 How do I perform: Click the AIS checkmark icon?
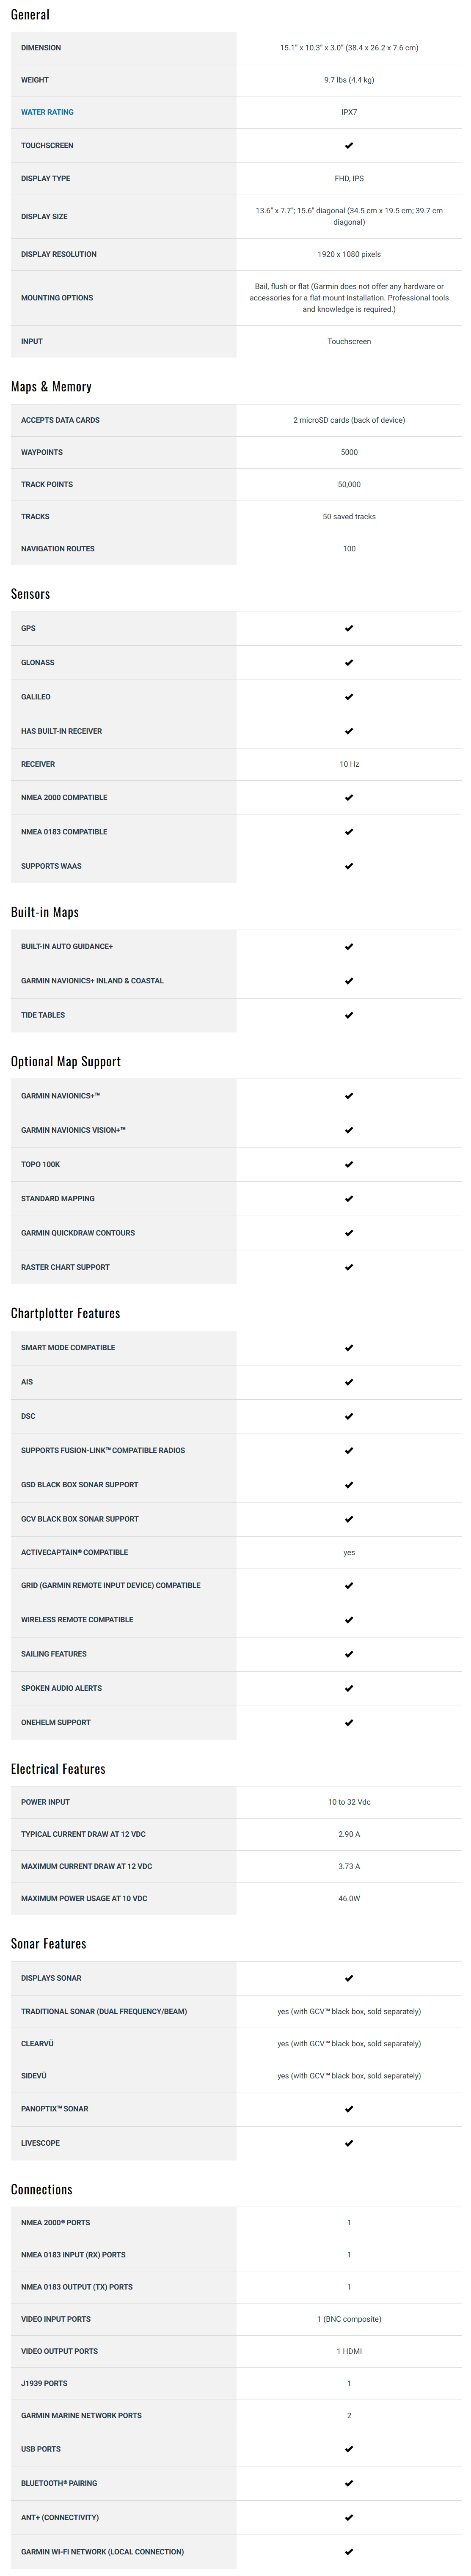(x=349, y=1382)
